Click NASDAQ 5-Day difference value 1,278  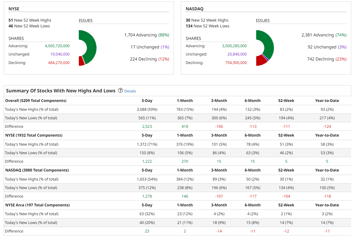point(147,196)
